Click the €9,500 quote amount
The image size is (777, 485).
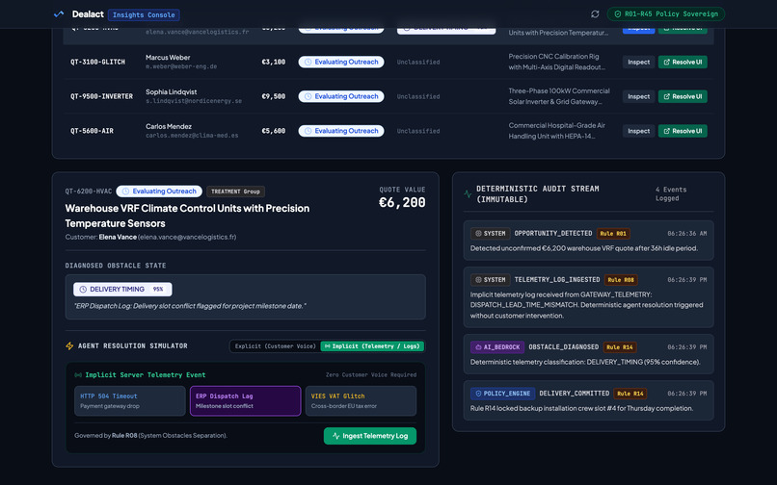pyautogui.click(x=274, y=96)
